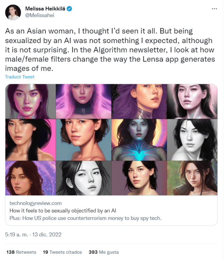View the 19 Tweets citados list

point(62,252)
